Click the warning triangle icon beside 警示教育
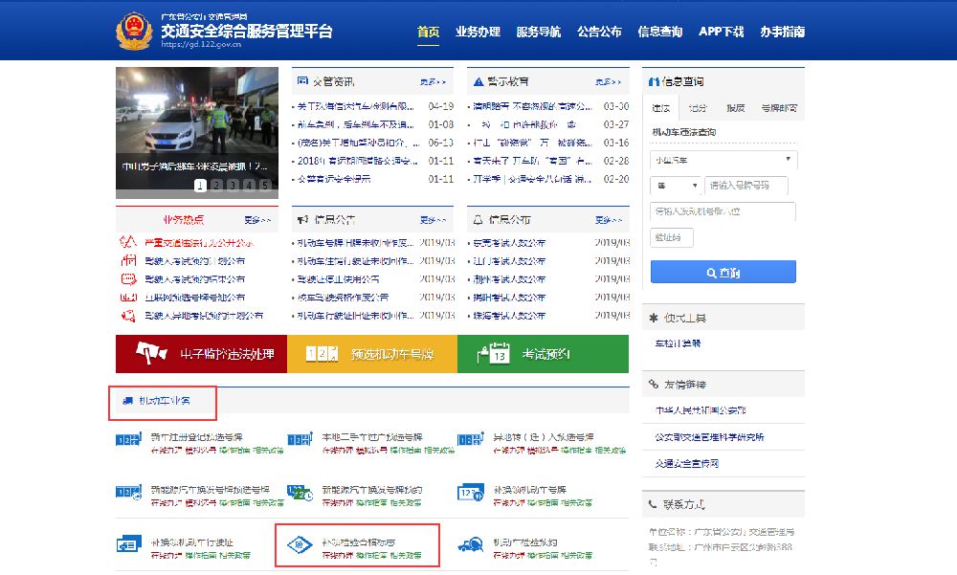 (478, 81)
